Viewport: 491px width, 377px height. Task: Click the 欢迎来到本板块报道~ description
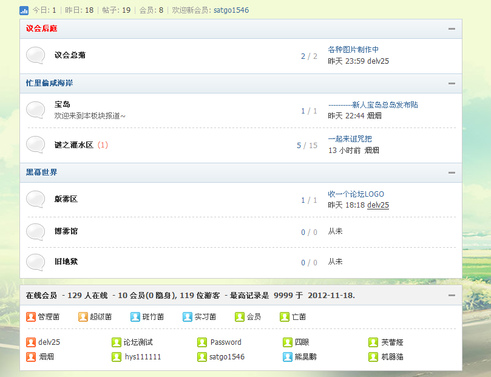click(x=90, y=116)
